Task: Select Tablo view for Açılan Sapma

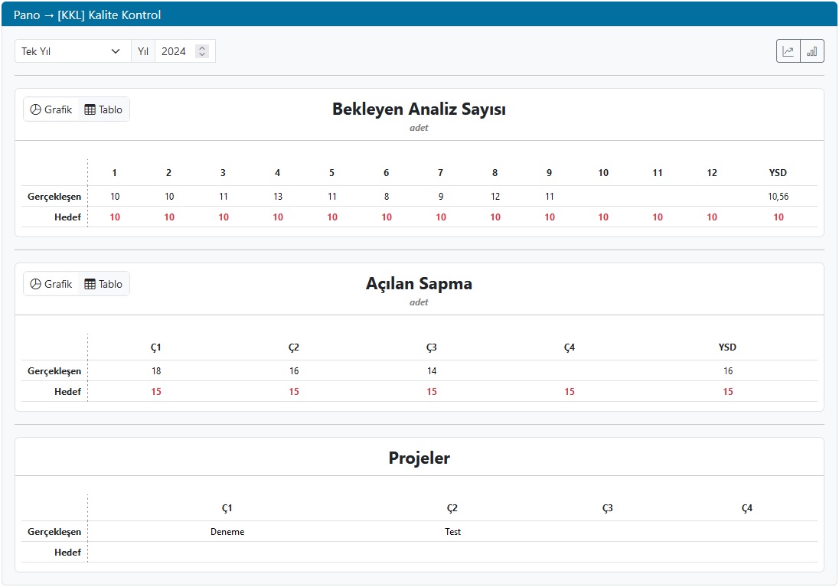Action: tap(103, 284)
